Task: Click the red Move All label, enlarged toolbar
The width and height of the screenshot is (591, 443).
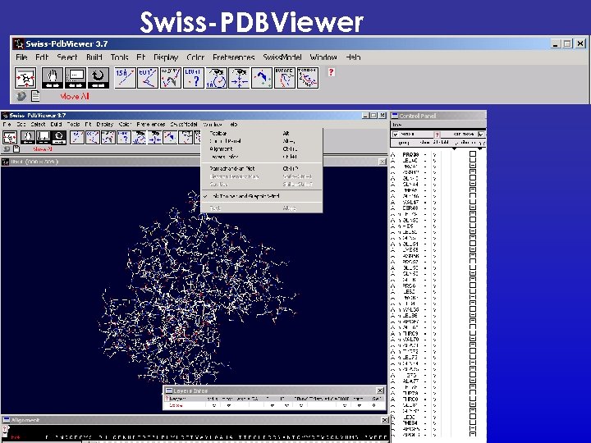Action: (74, 97)
